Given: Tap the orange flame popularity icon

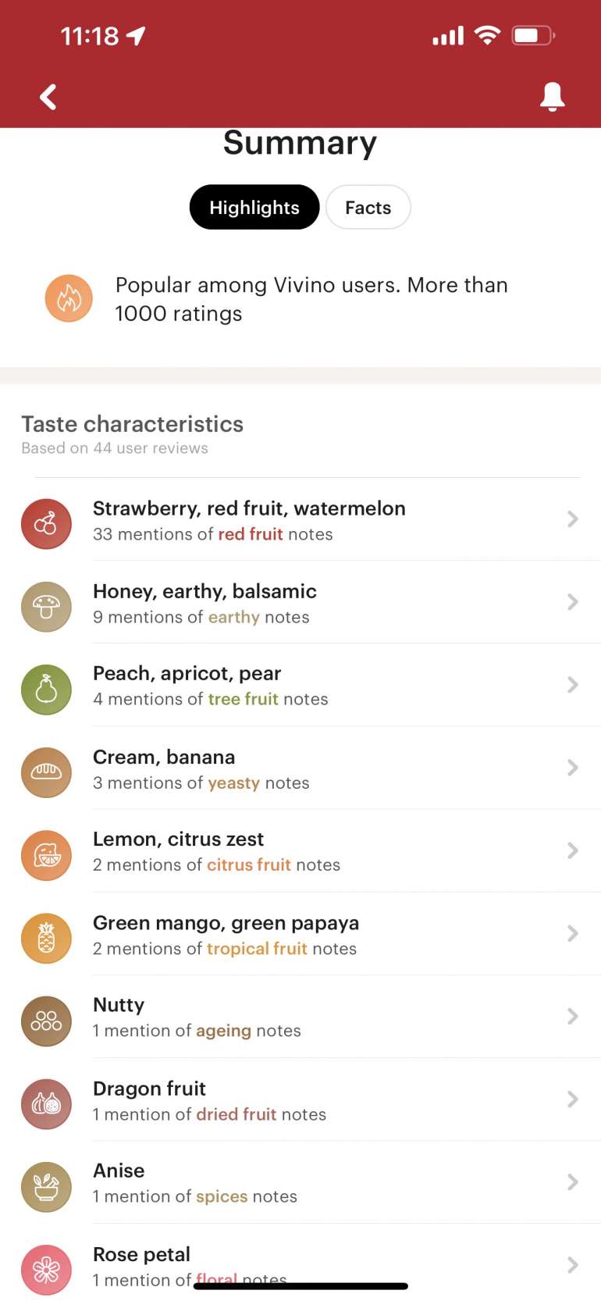Looking at the screenshot, I should click(69, 298).
